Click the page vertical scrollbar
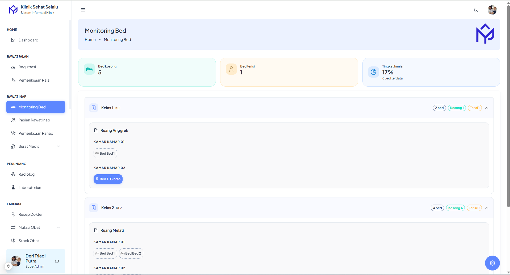510x275 pixels. [508, 106]
